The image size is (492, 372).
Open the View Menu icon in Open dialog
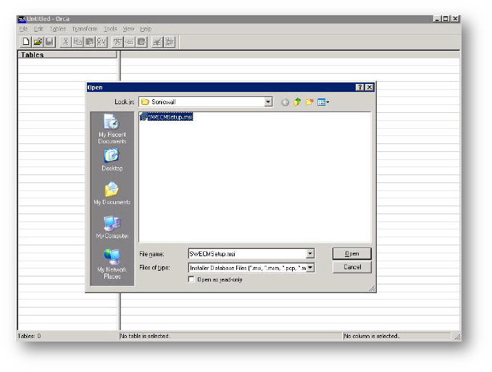tap(323, 102)
